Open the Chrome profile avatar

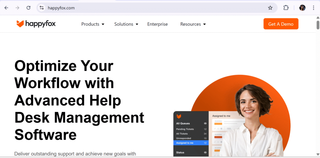[302, 8]
